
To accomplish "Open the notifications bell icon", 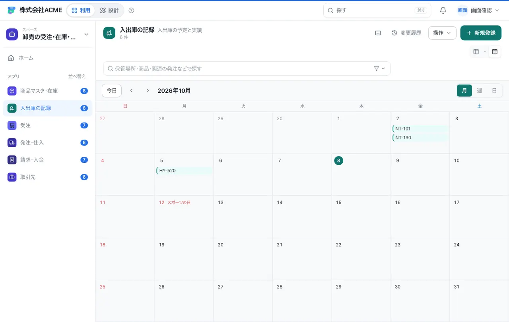I will click(x=443, y=10).
